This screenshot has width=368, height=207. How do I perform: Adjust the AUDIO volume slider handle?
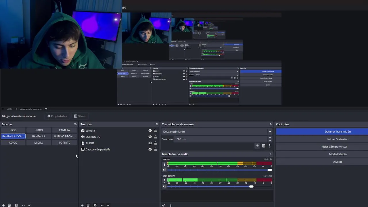pos(270,170)
